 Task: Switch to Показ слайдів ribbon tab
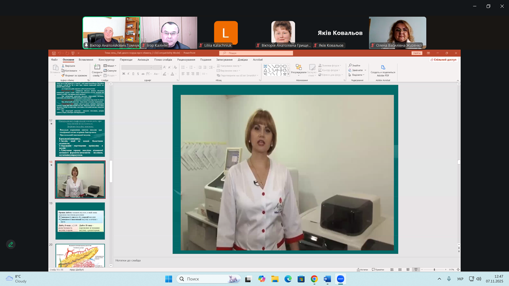tap(163, 59)
